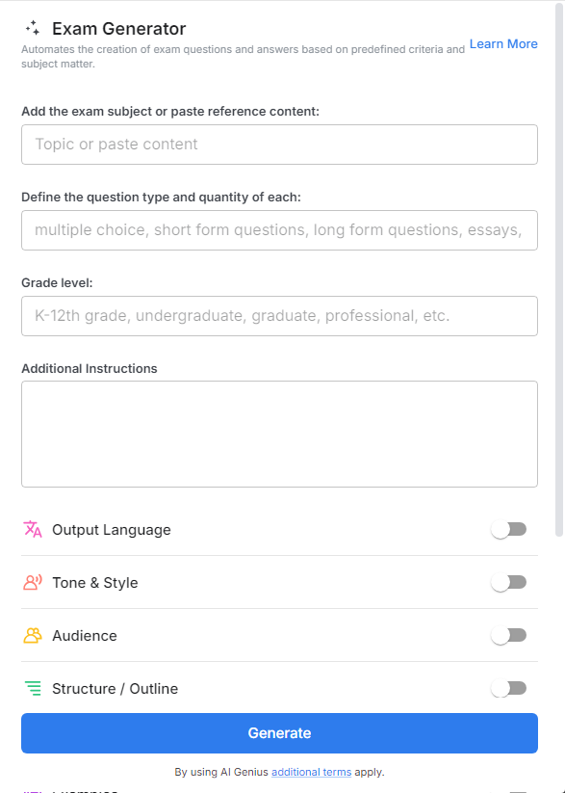565x793 pixels.
Task: Click the topic or paste content field
Action: [x=279, y=144]
